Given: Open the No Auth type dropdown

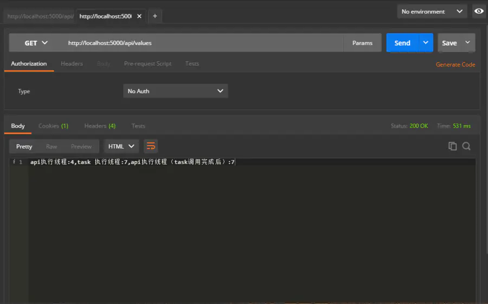Looking at the screenshot, I should [x=176, y=91].
